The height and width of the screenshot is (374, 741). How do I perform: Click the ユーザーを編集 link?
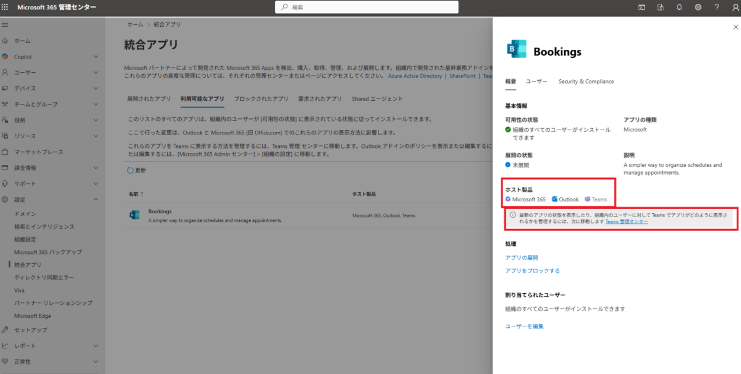524,326
